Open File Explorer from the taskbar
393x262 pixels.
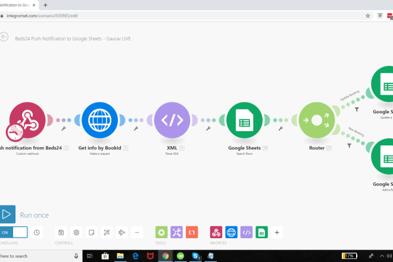pos(120,256)
